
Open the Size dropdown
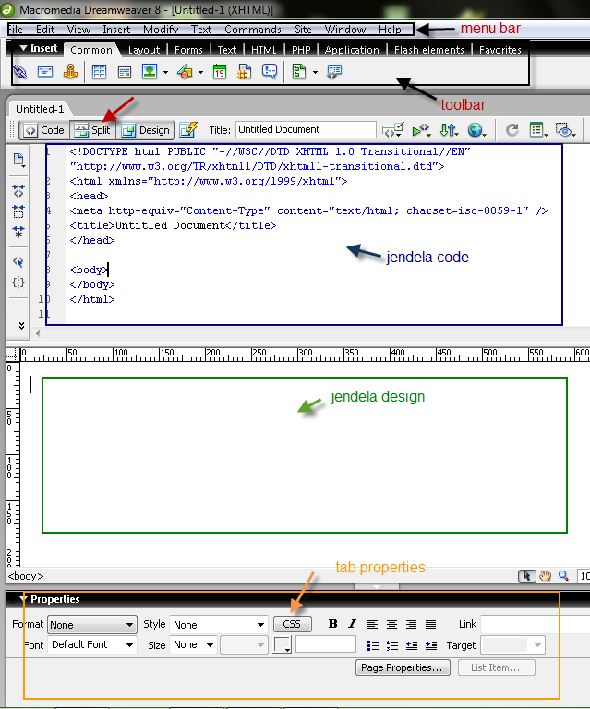pos(194,644)
